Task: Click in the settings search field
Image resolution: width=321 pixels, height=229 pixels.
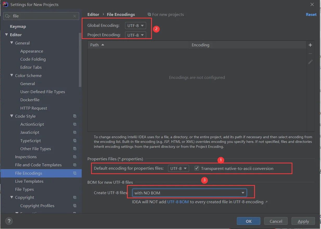Action: (x=42, y=16)
